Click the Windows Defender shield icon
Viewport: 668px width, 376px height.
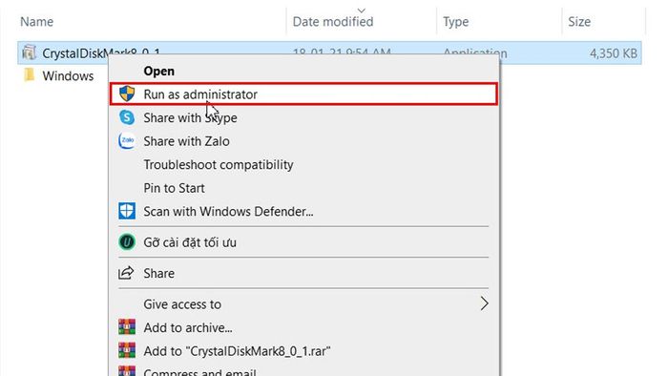[127, 211]
